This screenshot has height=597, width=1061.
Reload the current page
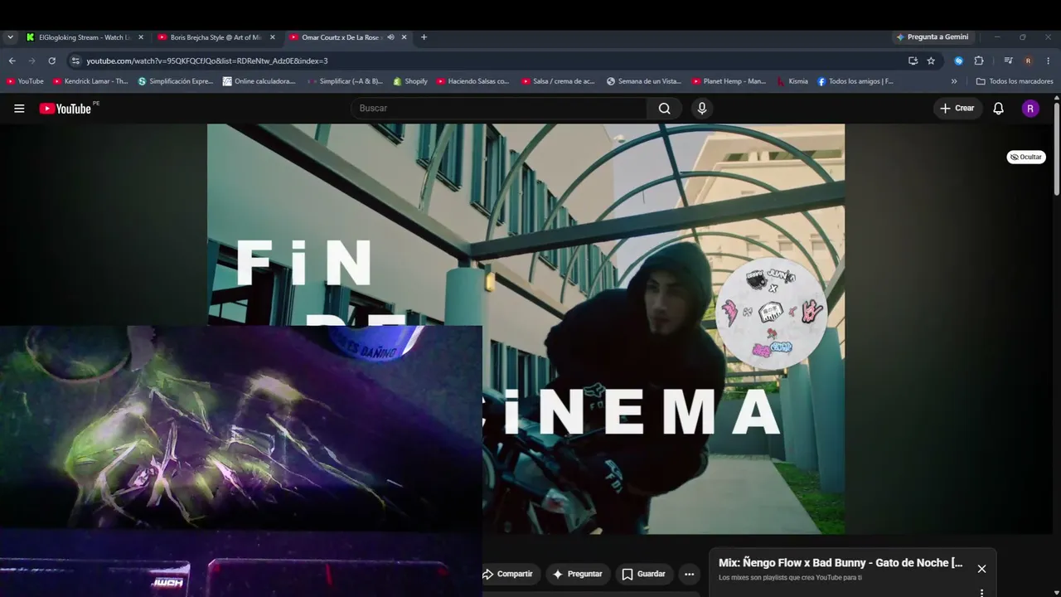click(51, 61)
